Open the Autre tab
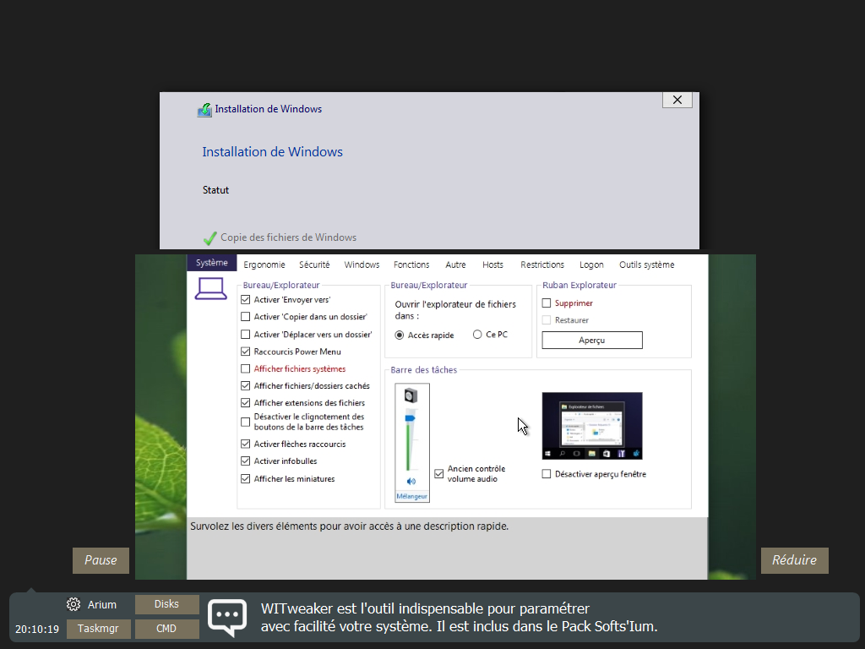Viewport: 865px width, 649px height. (x=455, y=265)
